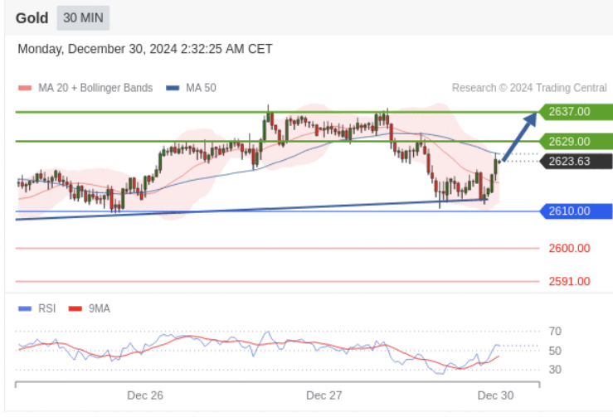The image size is (613, 417).
Task: Click the RSI 30 axis value
Action: pos(555,370)
